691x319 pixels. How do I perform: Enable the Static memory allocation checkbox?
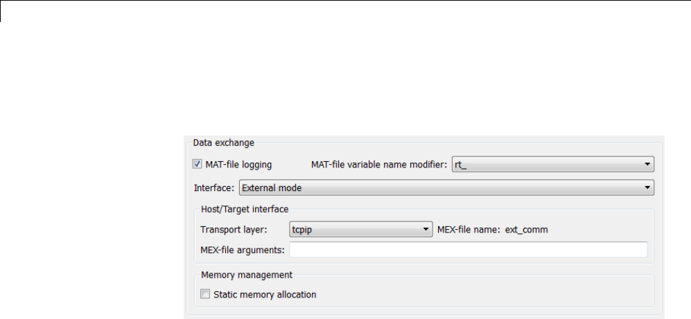(204, 295)
